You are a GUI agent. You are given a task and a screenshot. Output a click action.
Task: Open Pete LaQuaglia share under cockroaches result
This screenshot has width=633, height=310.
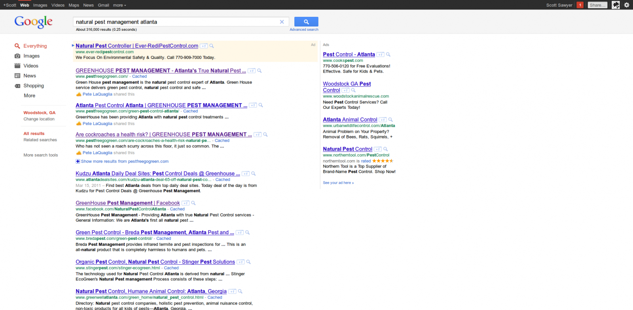point(97,153)
